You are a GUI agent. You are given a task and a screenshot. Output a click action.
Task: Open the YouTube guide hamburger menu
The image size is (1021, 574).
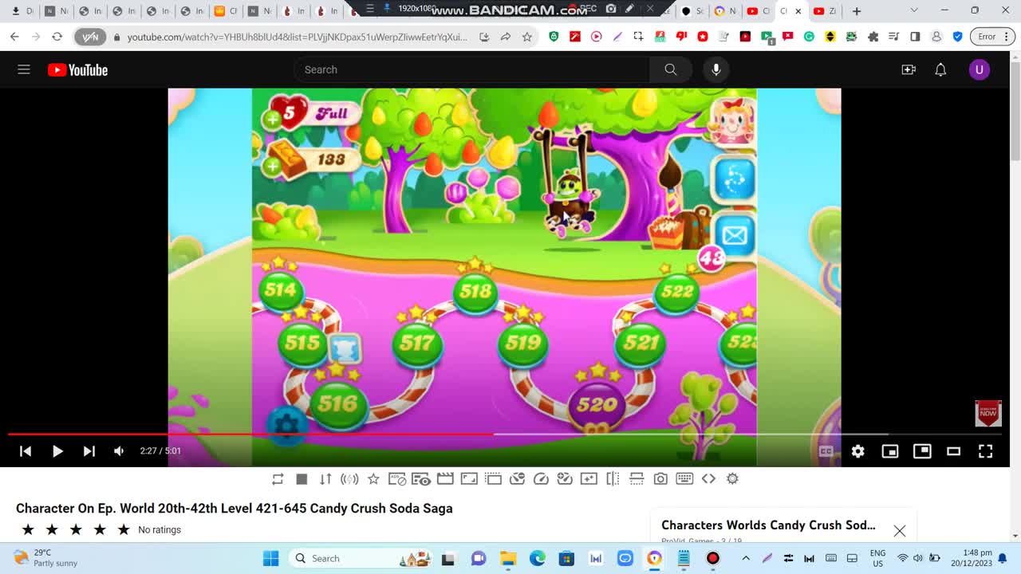click(x=24, y=69)
